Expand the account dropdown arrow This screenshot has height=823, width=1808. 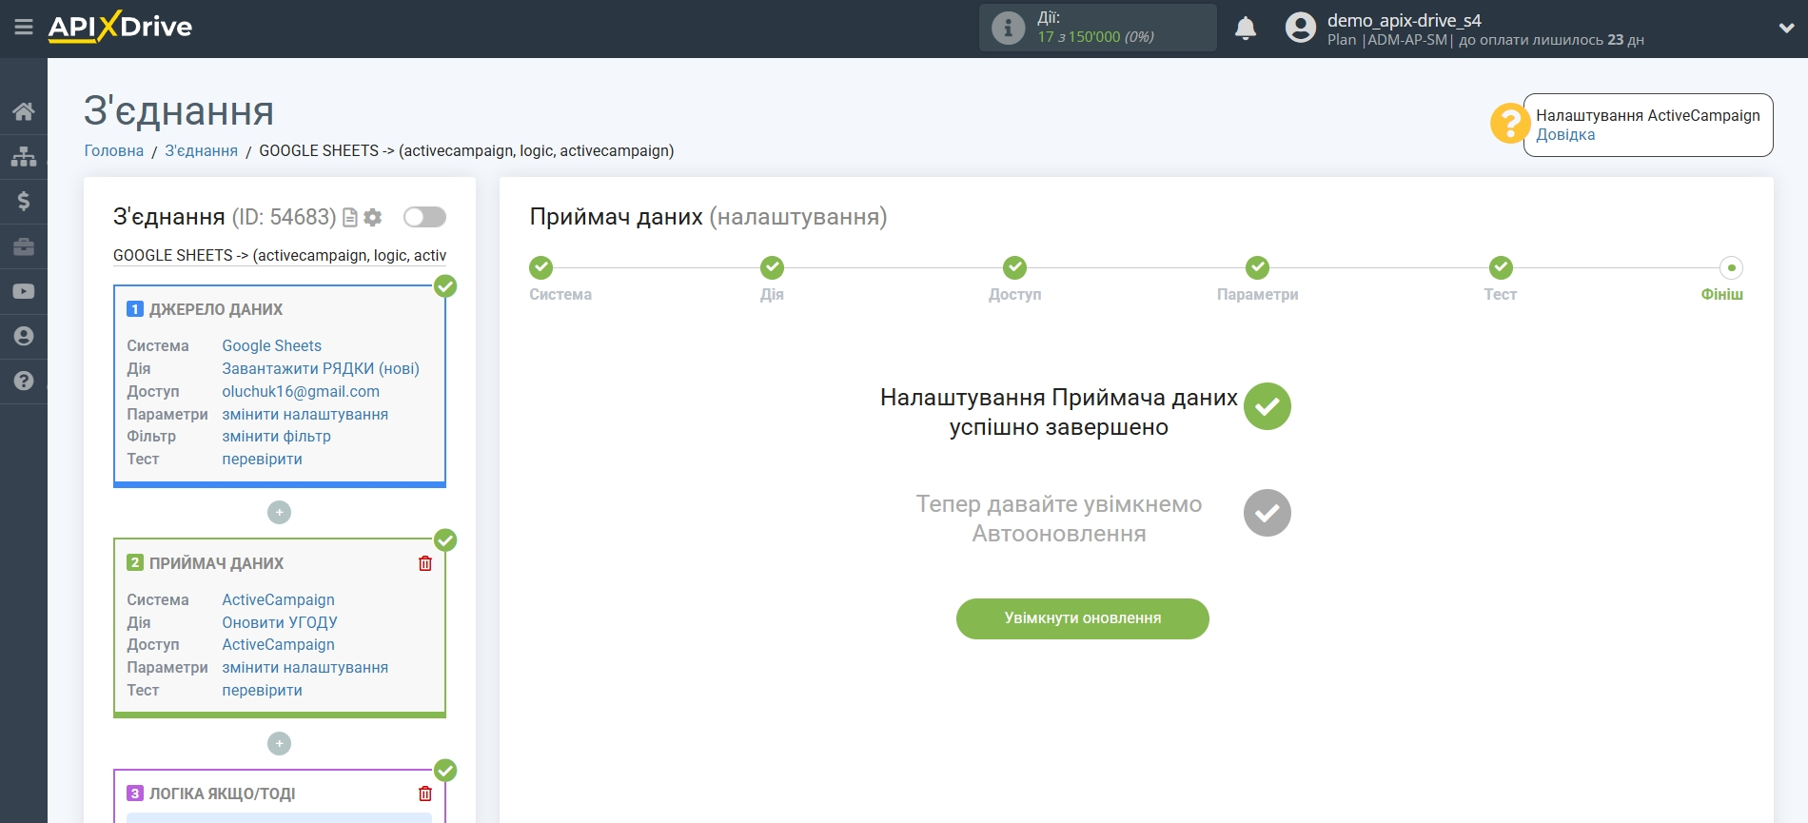point(1786,29)
